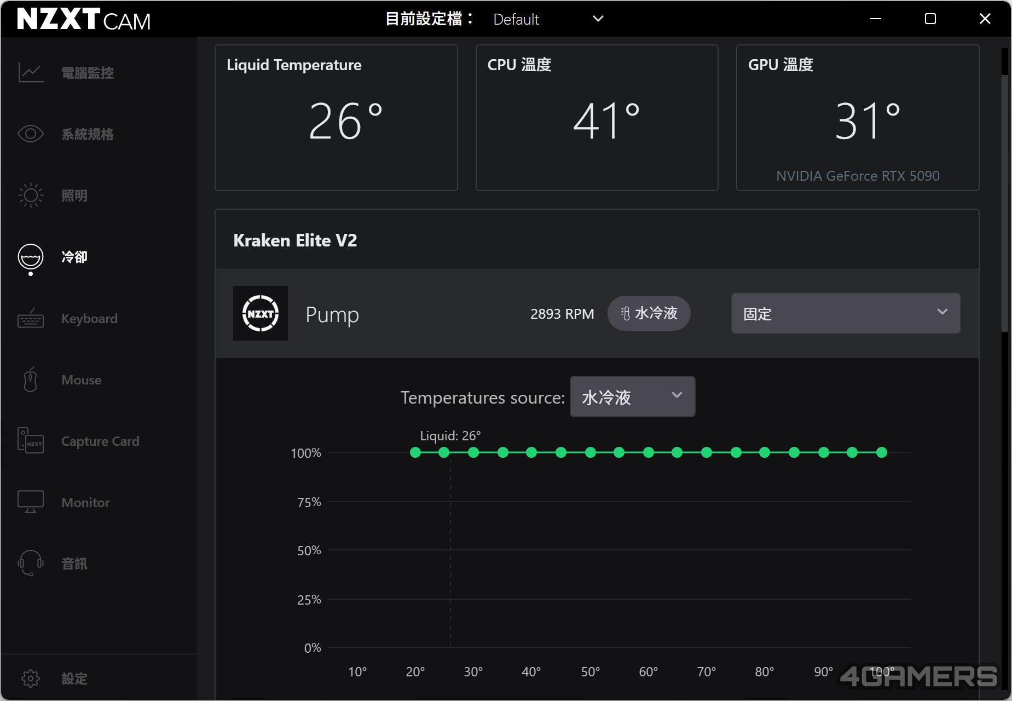Click fan curve point at 60°

(x=649, y=452)
